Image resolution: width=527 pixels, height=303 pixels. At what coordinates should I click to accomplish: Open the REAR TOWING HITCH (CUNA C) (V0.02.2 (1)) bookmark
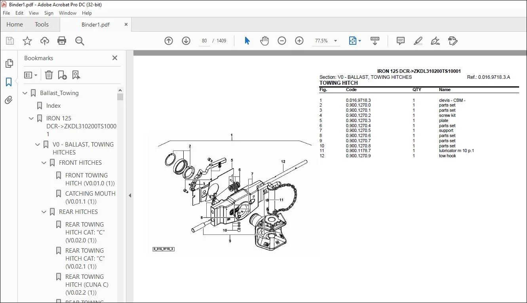pos(87,285)
